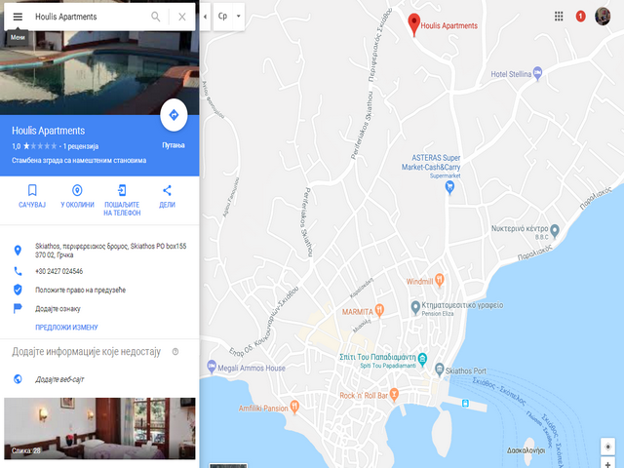Click the Предложи измену link
Image resolution: width=624 pixels, height=468 pixels.
tap(66, 328)
